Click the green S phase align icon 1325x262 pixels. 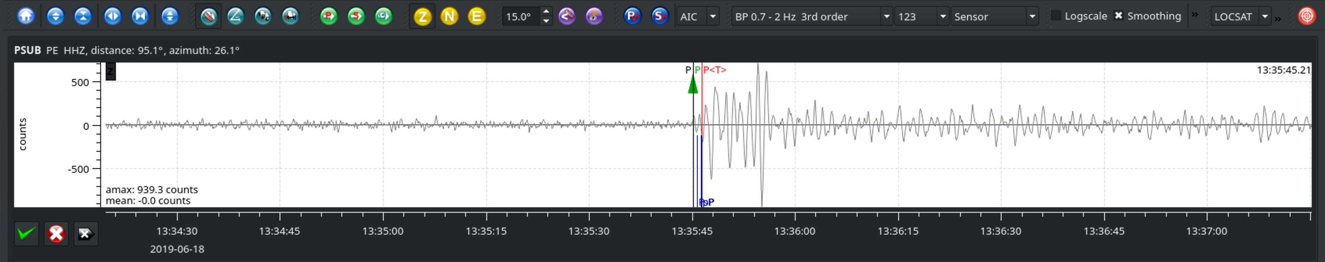coord(356,16)
